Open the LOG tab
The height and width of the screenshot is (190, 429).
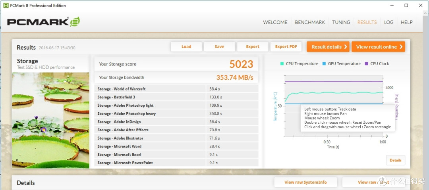pyautogui.click(x=389, y=23)
